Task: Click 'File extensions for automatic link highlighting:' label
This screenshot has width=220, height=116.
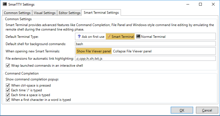Action: click(39, 59)
